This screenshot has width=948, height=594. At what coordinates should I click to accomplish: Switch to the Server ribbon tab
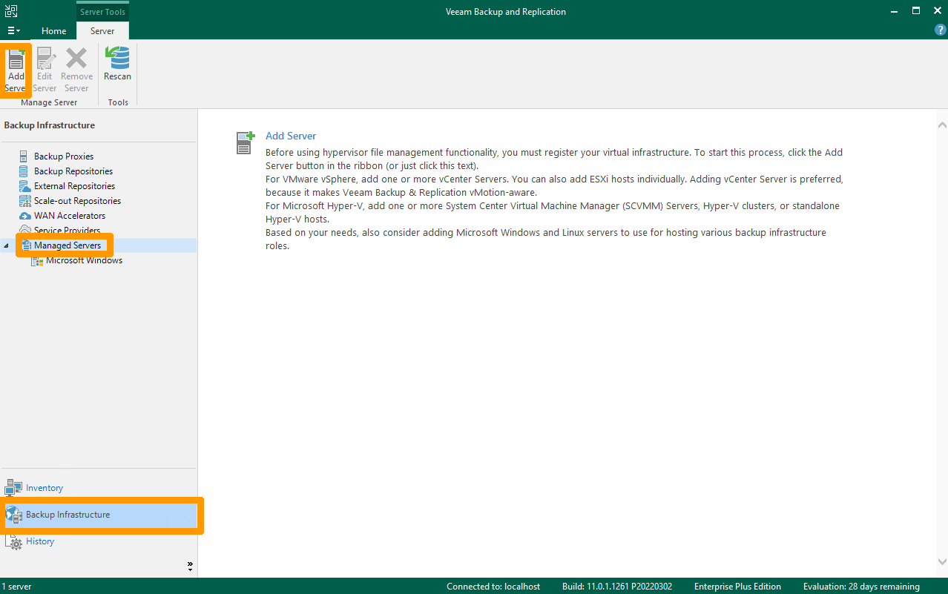point(102,30)
